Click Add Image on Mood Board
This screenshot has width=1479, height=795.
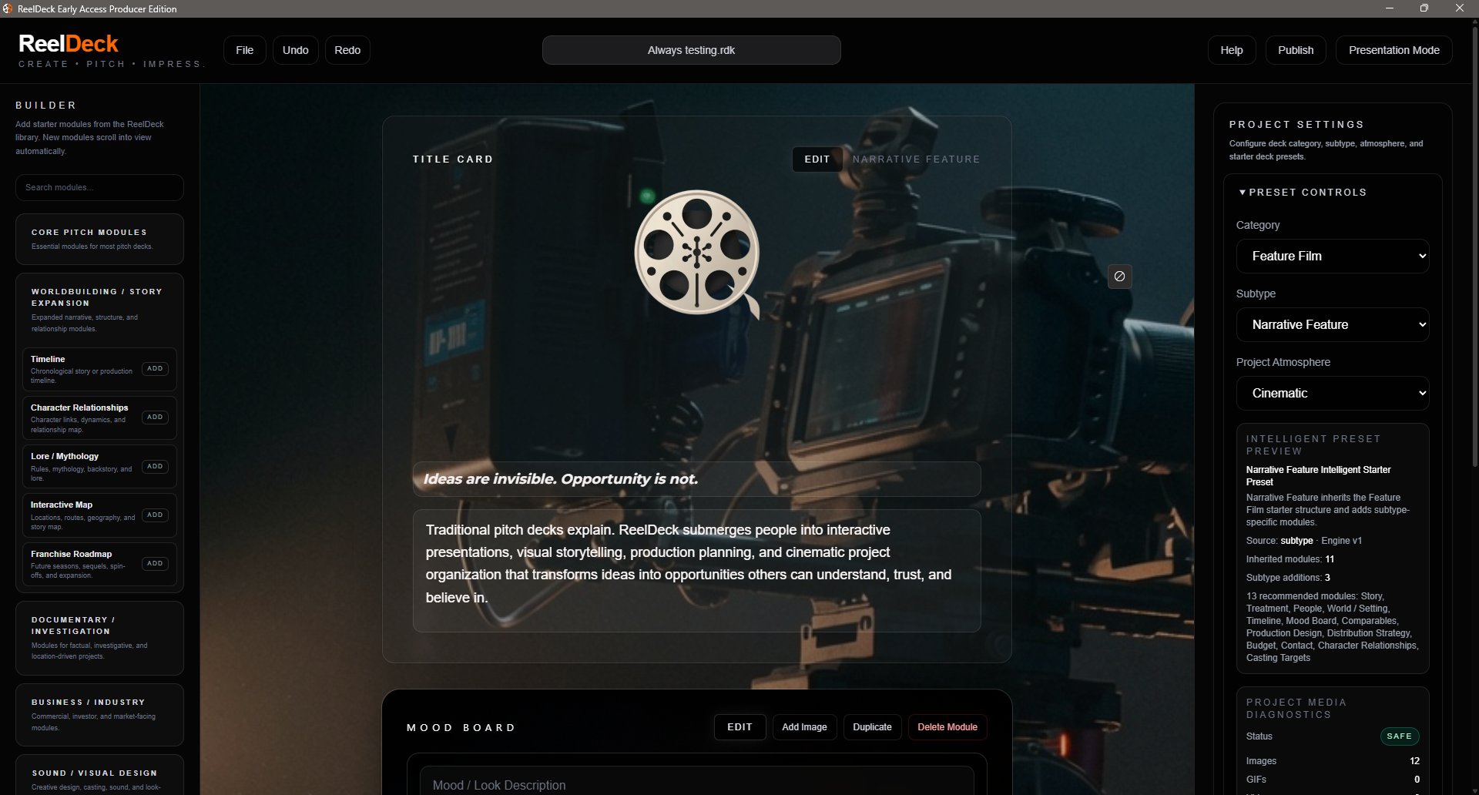point(804,727)
